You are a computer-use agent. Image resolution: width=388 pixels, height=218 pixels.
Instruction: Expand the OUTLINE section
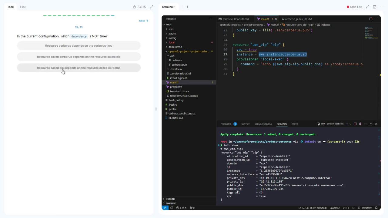(170, 199)
